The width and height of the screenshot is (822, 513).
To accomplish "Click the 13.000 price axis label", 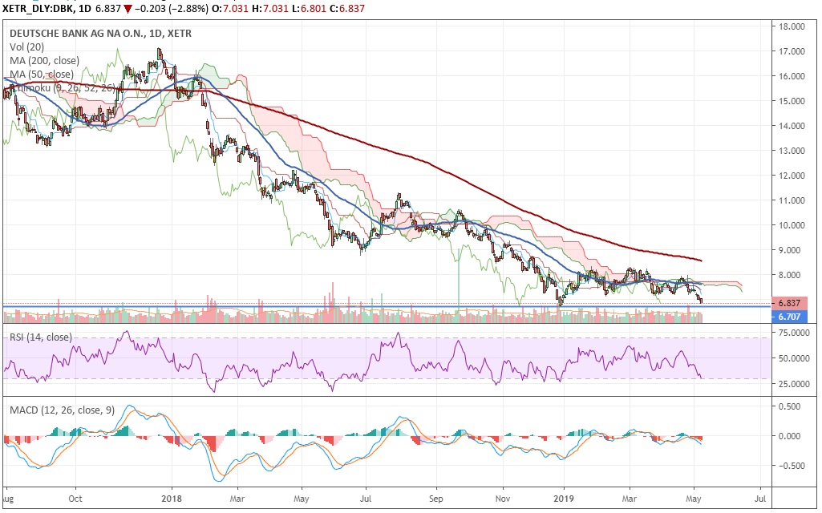I will 791,151.
